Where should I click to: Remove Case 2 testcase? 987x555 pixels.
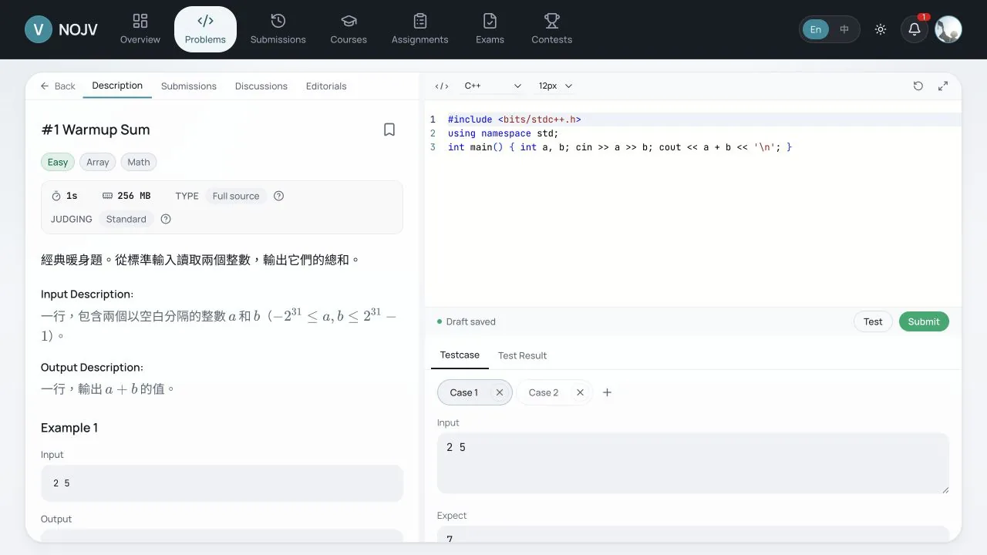pos(580,392)
